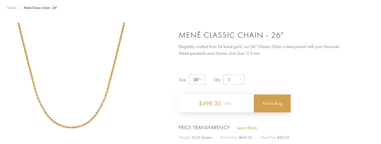Click the Weight 10.55 Grams value
The width and height of the screenshot is (381, 144).
(x=202, y=137)
